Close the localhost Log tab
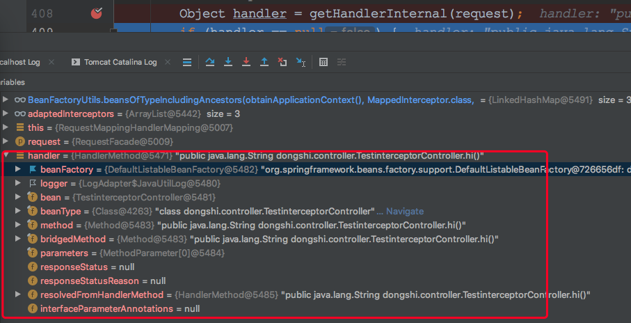The width and height of the screenshot is (631, 323). pos(51,62)
